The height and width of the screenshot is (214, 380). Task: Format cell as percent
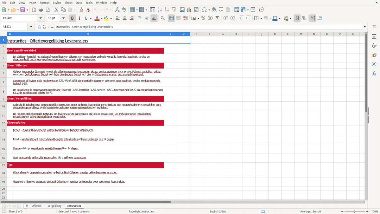pos(203,18)
